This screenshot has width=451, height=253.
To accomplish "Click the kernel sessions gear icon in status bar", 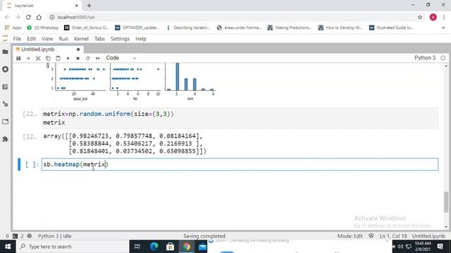I will 30,236.
